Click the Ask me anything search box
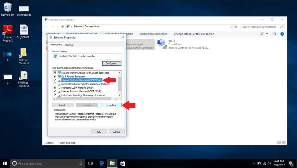 coord(47,163)
